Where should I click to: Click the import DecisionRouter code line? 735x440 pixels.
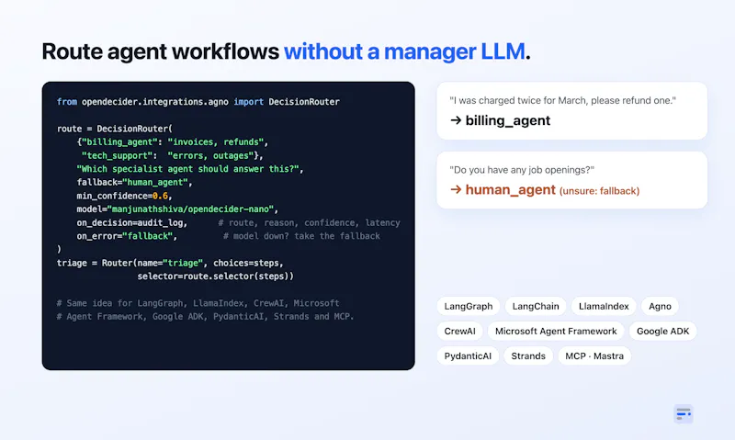[198, 102]
